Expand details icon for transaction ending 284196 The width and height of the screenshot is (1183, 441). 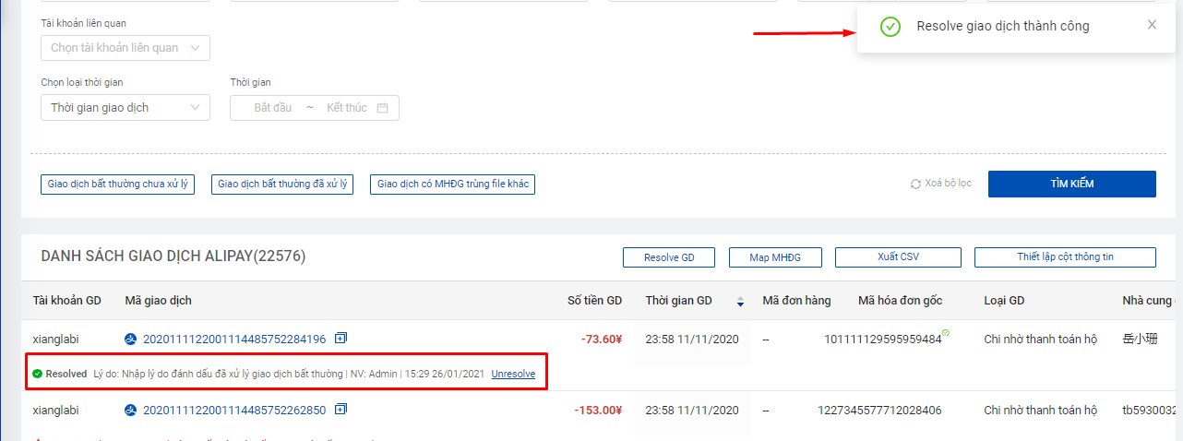tap(341, 339)
